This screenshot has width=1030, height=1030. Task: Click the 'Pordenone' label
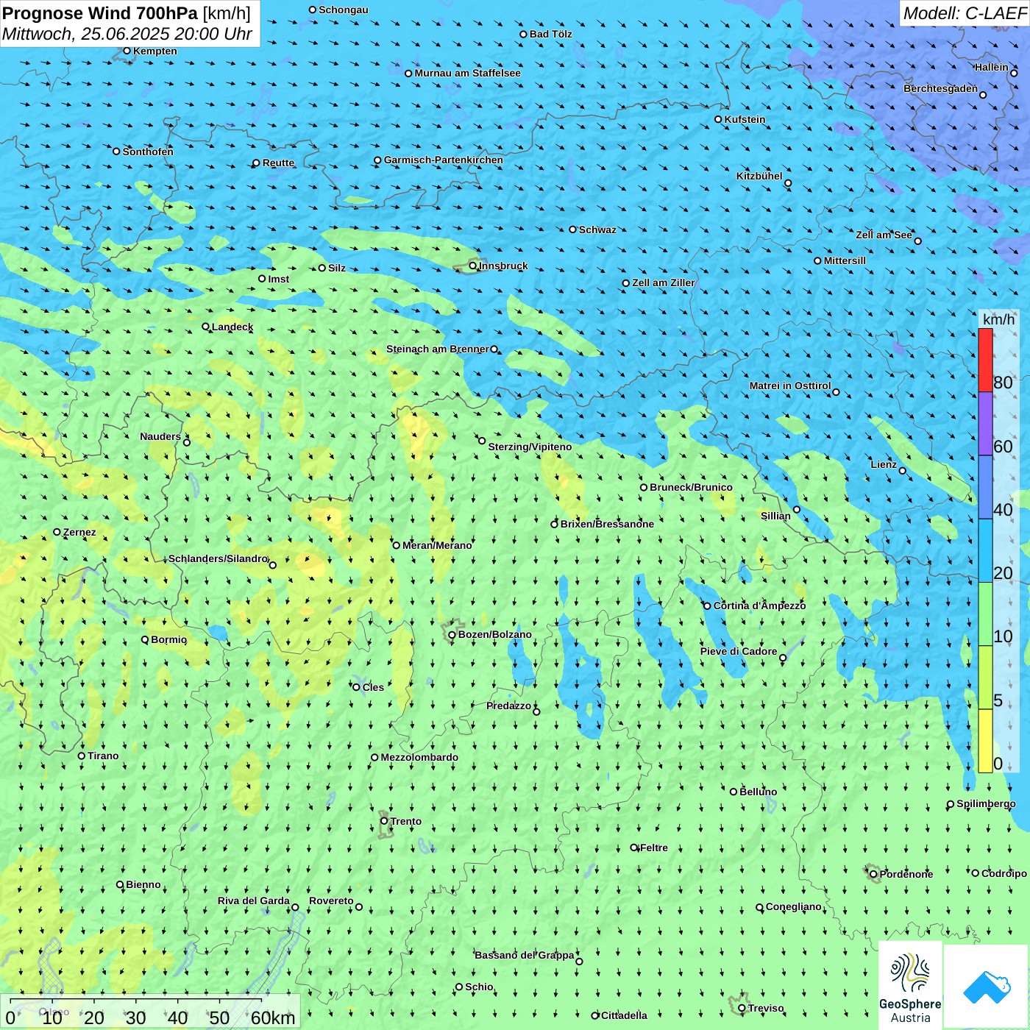point(906,874)
